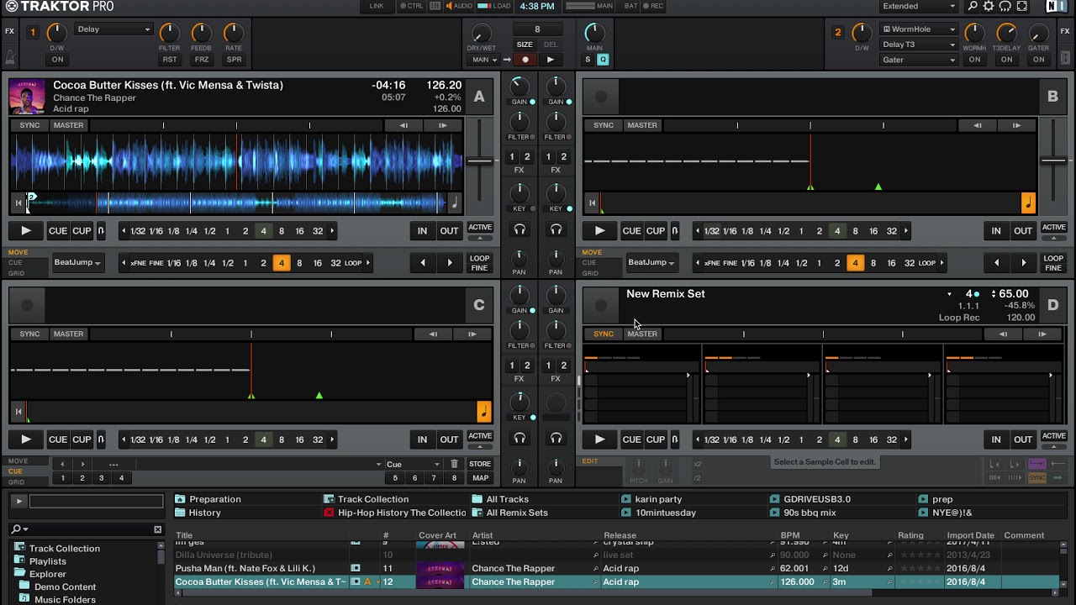Viewport: 1076px width, 605px height.
Task: Play Deck A
Action: click(x=26, y=230)
